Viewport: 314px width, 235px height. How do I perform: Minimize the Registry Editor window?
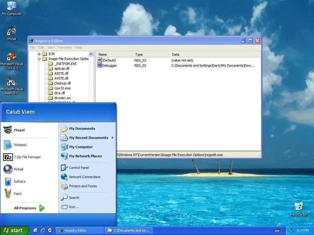click(243, 41)
